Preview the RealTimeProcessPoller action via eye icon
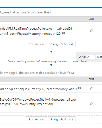Image resolution: width=102 pixels, height=128 pixels. click(x=63, y=33)
